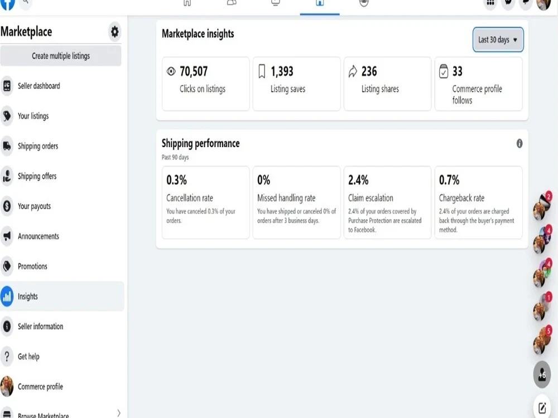
Task: Click 2.4% Claim escalation card
Action: pyautogui.click(x=388, y=203)
